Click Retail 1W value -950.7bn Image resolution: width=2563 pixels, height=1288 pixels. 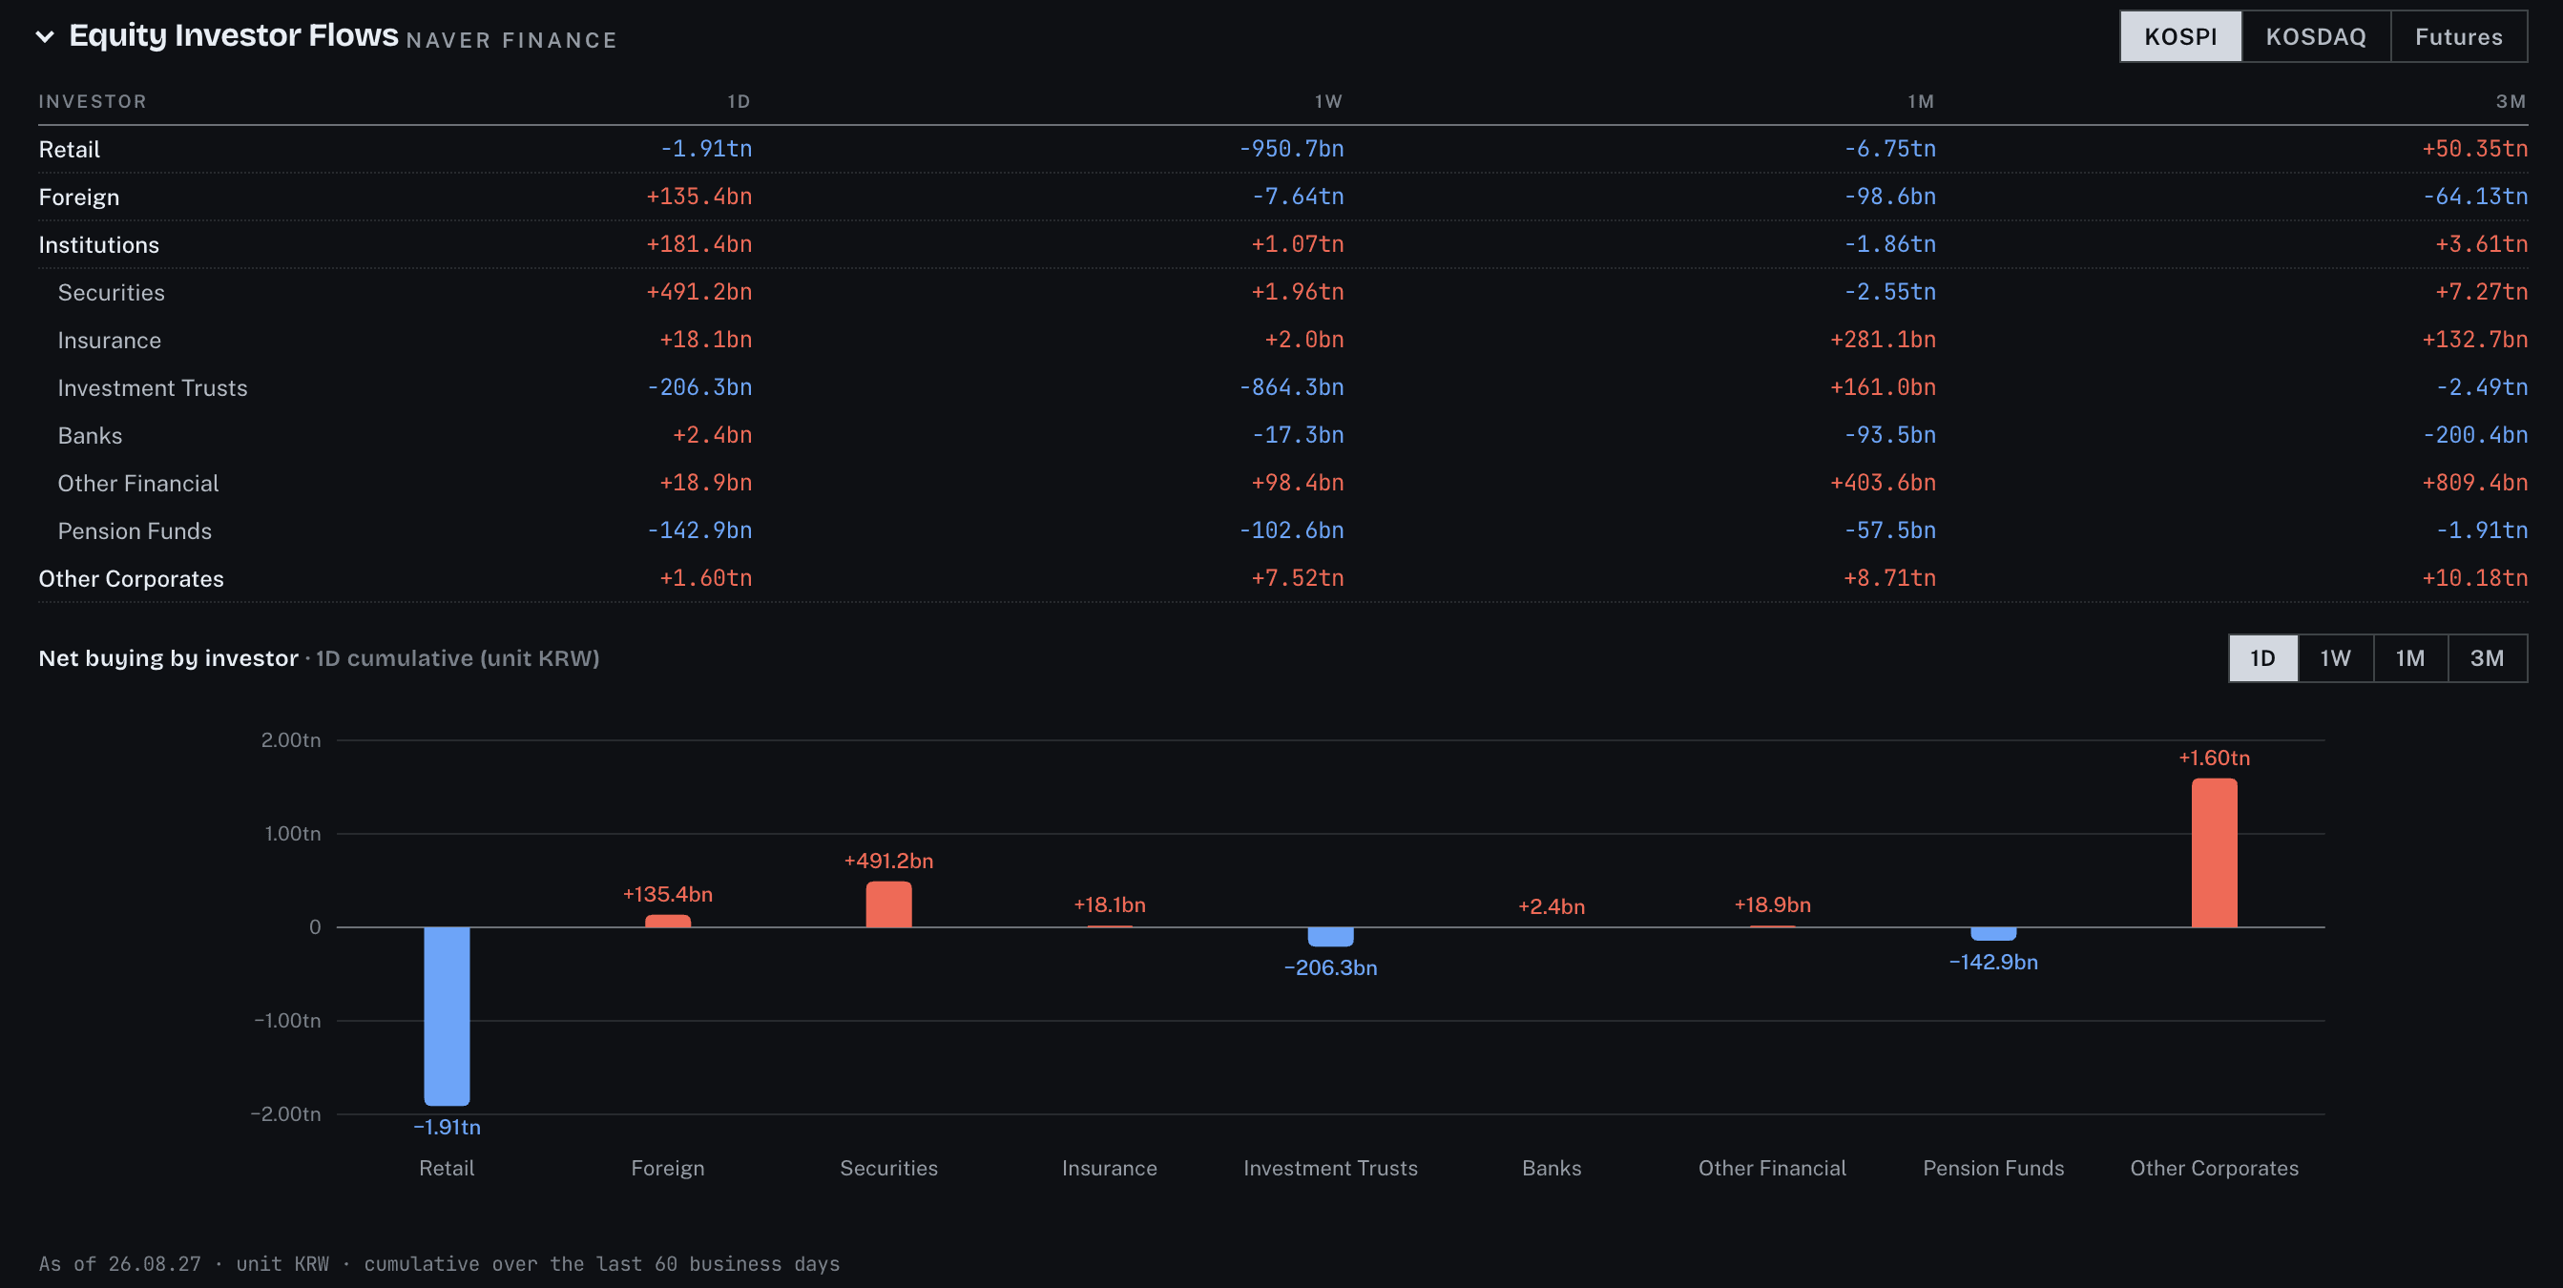click(1290, 149)
